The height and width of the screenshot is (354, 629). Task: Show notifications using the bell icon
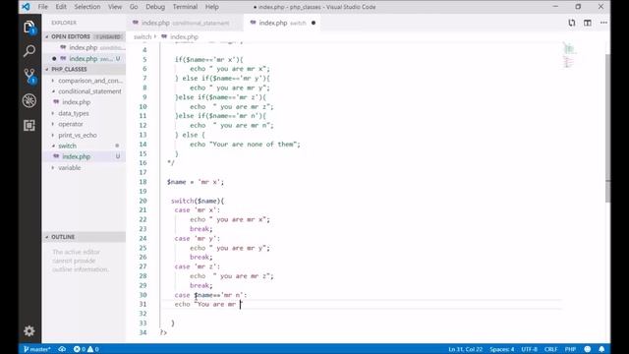[601, 349]
